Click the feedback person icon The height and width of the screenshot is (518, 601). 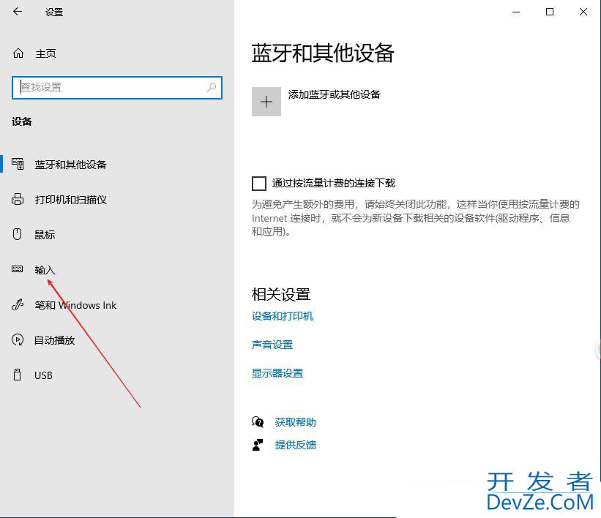click(x=258, y=445)
